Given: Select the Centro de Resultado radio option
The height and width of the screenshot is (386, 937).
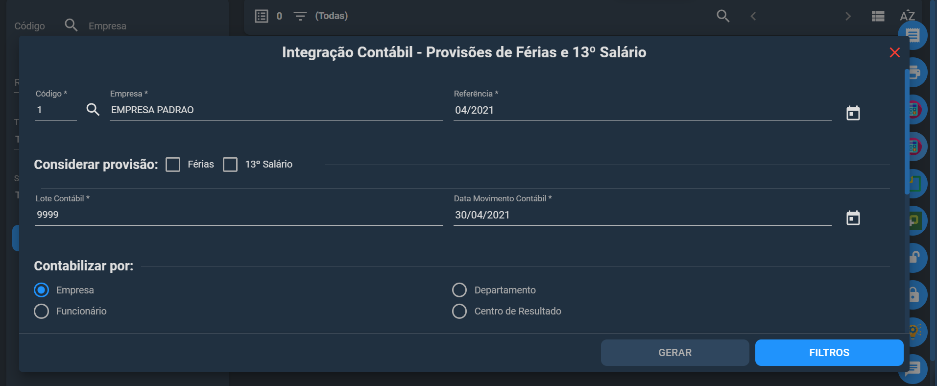Looking at the screenshot, I should [x=459, y=311].
